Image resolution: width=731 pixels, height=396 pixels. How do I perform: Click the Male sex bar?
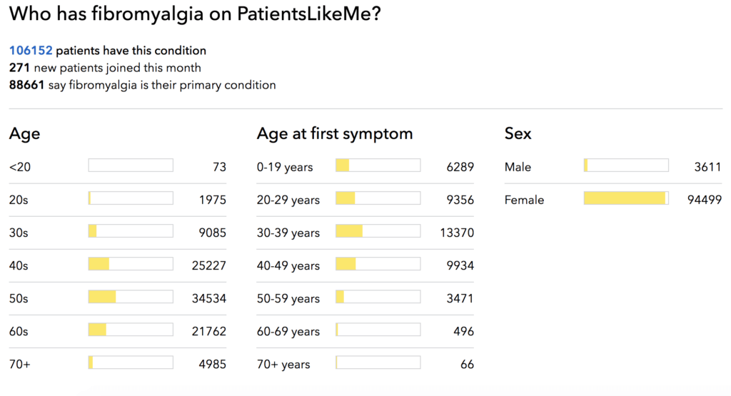coord(626,166)
